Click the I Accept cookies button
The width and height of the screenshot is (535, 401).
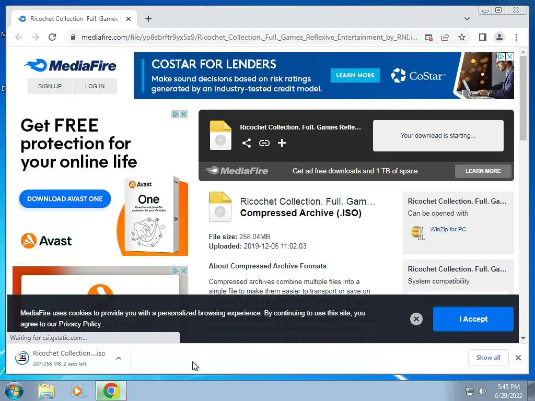click(473, 319)
